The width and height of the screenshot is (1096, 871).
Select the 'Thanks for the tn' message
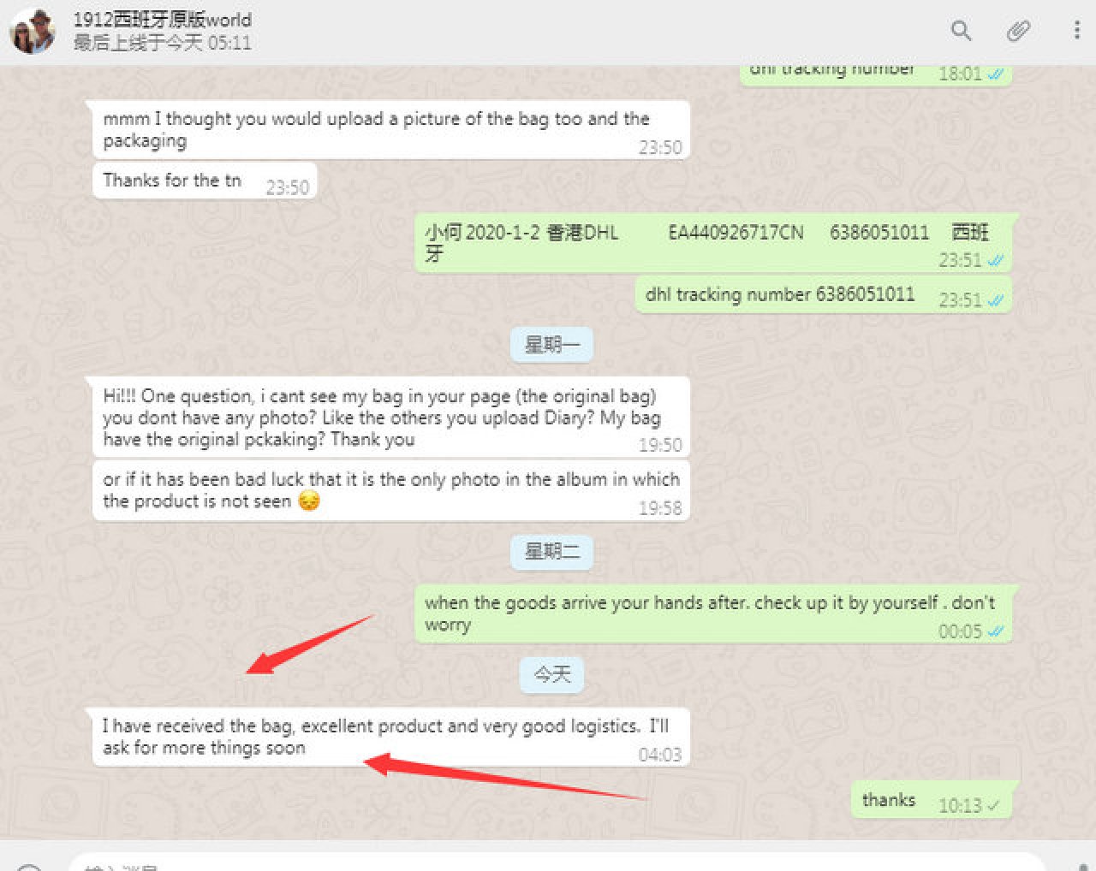coord(205,181)
